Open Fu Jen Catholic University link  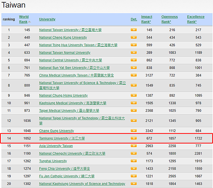point(67,176)
